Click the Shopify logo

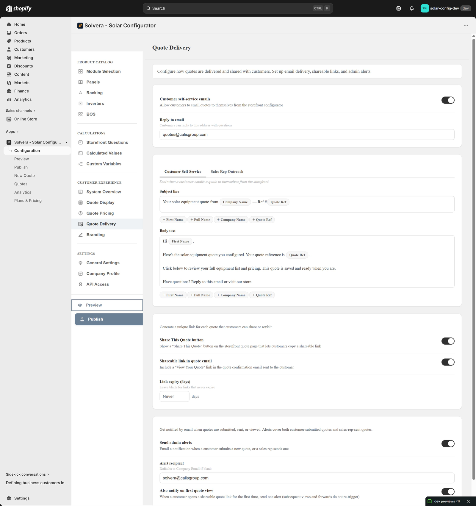tap(18, 8)
